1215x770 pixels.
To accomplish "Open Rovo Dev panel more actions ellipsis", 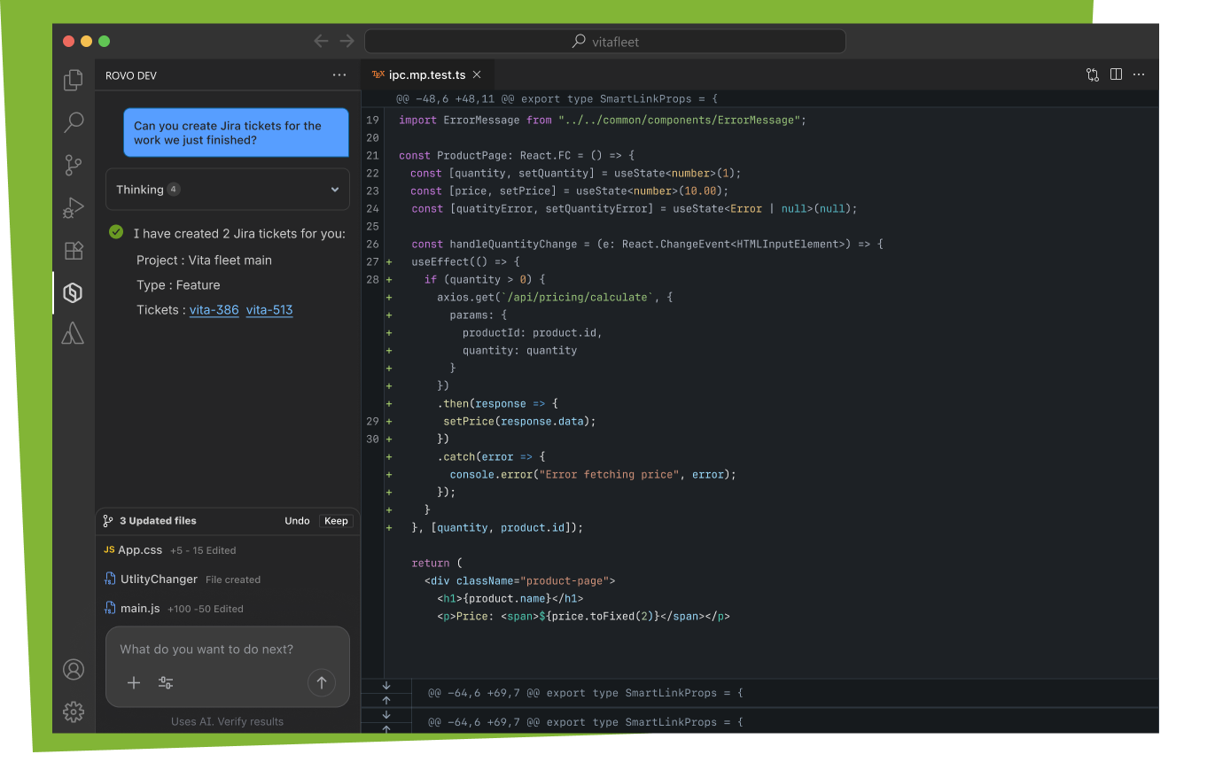I will pos(339,75).
